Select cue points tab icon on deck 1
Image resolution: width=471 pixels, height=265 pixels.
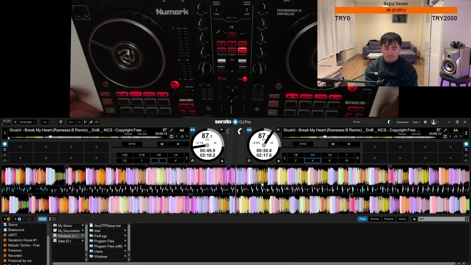tap(5, 144)
